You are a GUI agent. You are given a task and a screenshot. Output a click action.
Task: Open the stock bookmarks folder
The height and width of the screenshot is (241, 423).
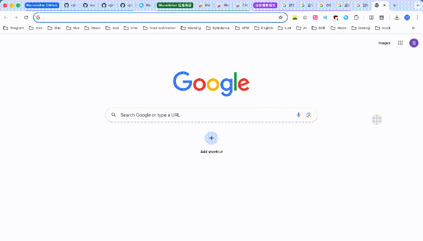click(x=383, y=28)
